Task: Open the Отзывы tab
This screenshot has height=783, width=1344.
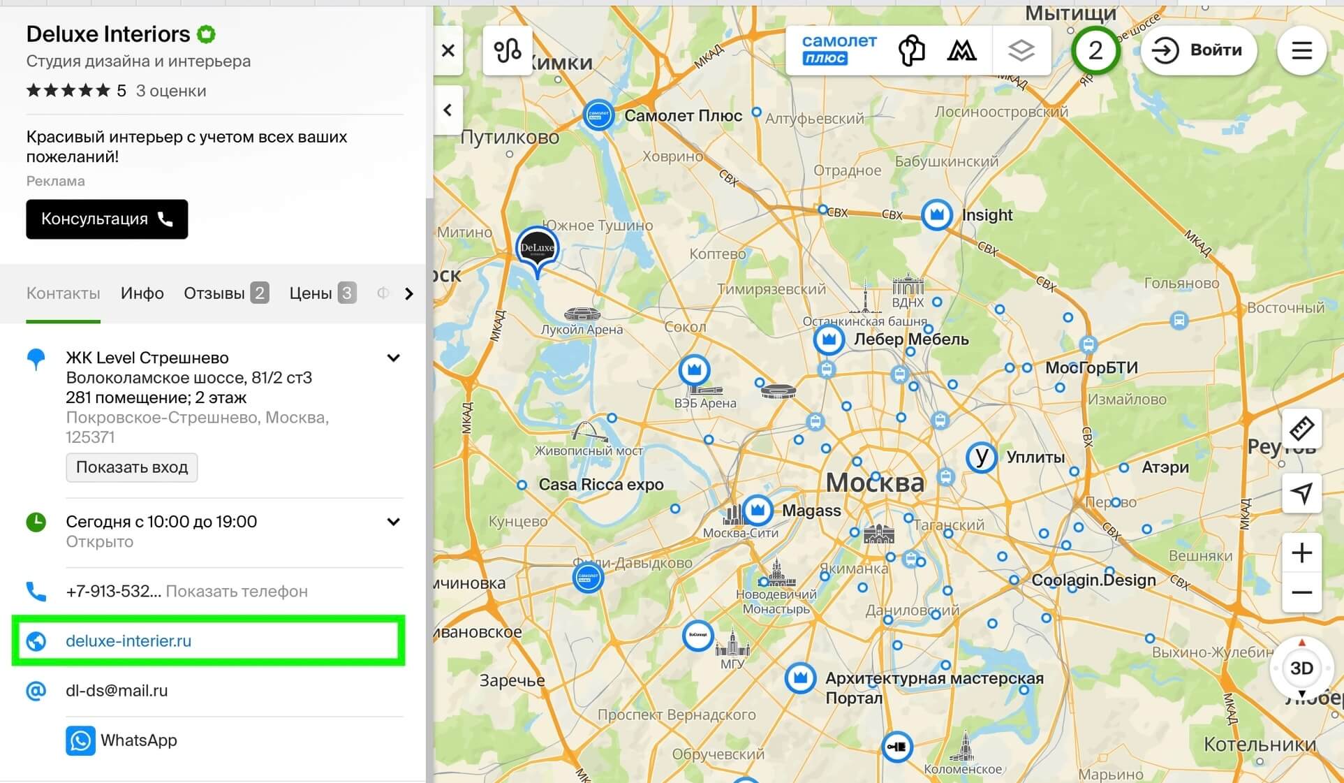Action: click(x=226, y=293)
